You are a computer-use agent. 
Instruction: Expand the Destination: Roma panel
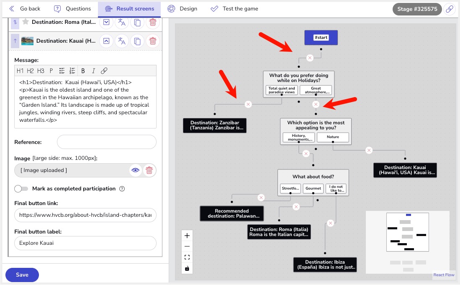click(106, 22)
